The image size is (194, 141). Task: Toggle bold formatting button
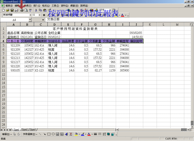pos(44,15)
